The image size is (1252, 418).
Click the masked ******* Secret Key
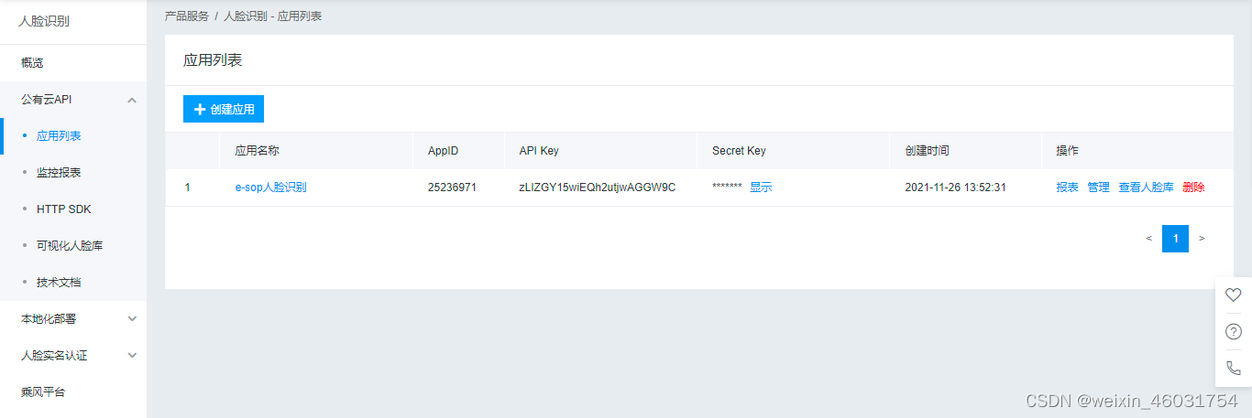point(727,188)
